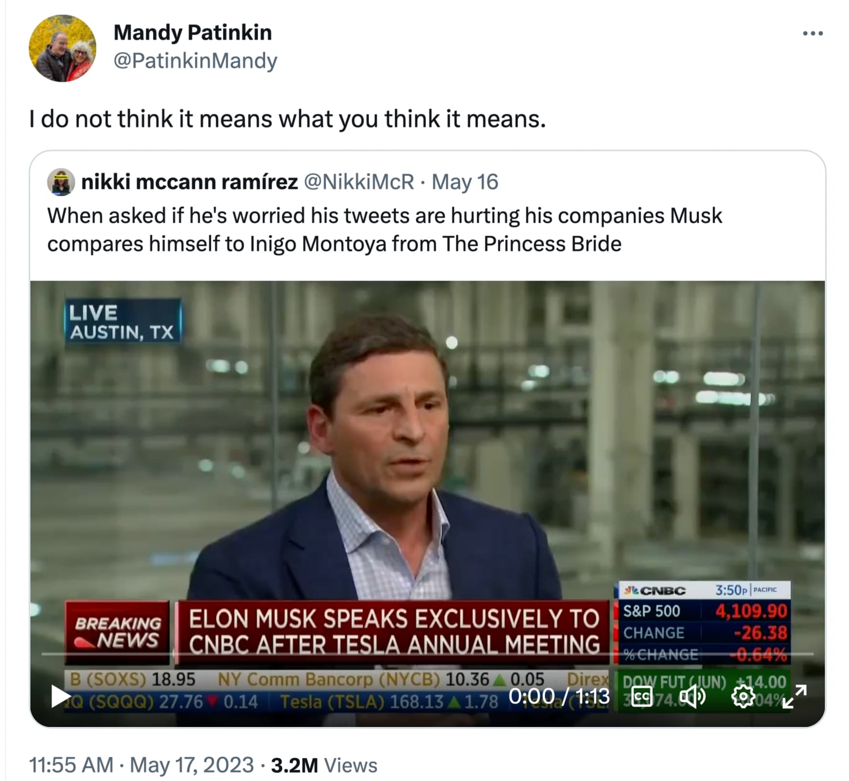Open the tweet's more options menu
This screenshot has width=849, height=781.
812,34
